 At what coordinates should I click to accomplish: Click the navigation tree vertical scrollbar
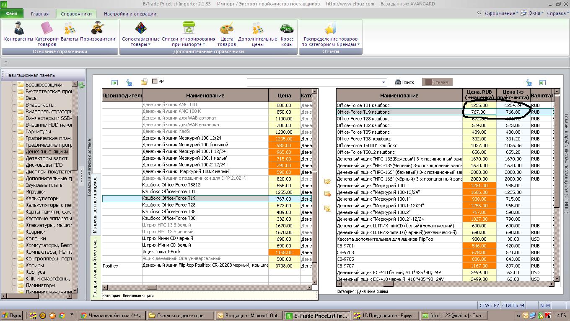coord(75,188)
